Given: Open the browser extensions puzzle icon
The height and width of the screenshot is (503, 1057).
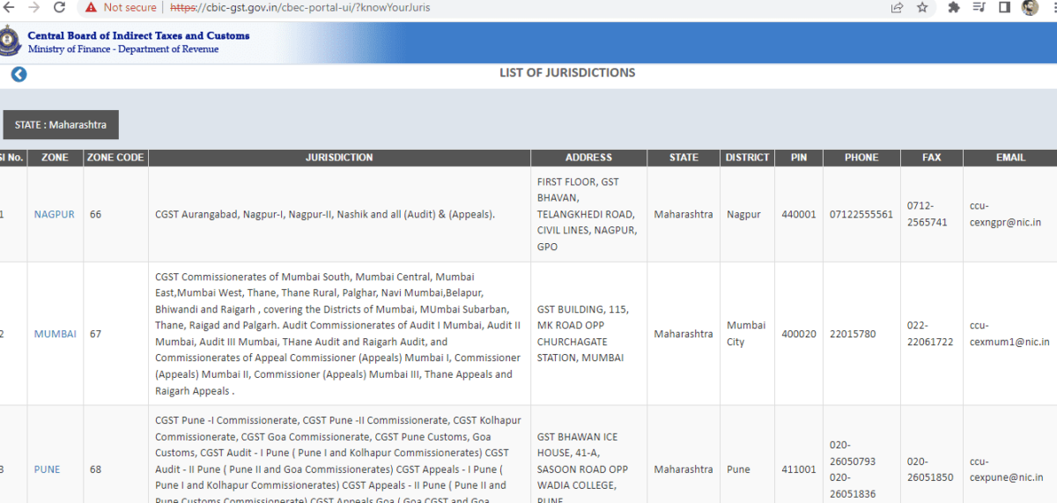Looking at the screenshot, I should tap(953, 8).
